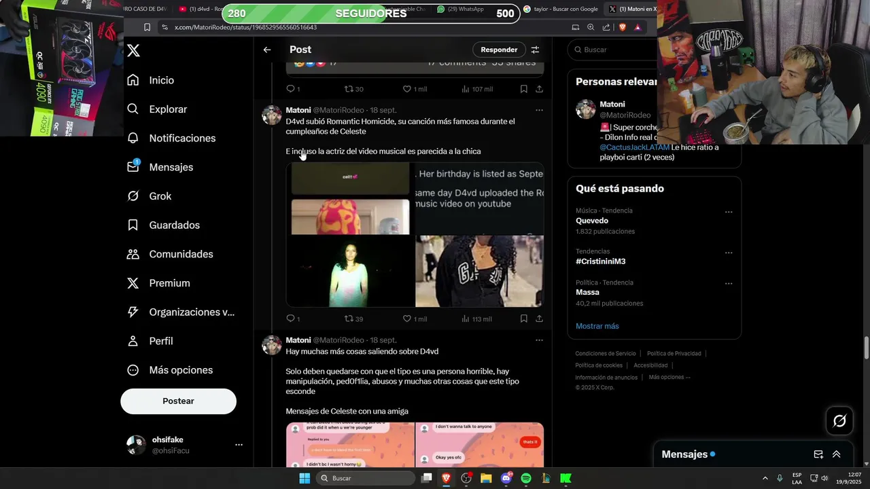Open options for #CristininiM3 trend
The width and height of the screenshot is (870, 489).
coord(729,253)
